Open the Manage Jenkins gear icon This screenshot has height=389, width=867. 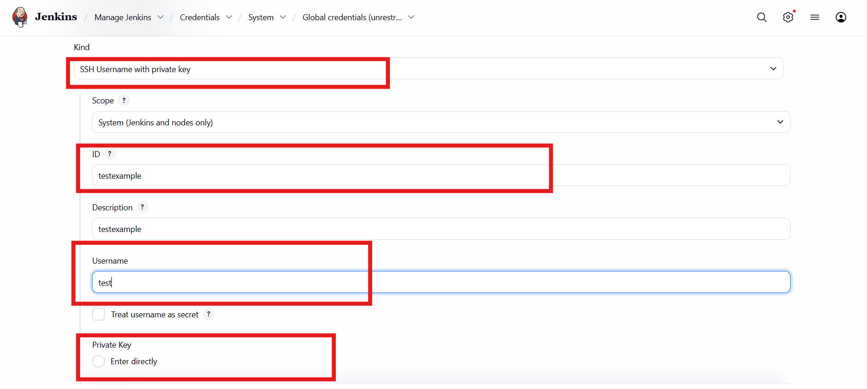pos(788,17)
